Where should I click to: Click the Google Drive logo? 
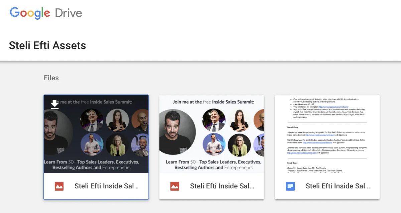pos(46,13)
